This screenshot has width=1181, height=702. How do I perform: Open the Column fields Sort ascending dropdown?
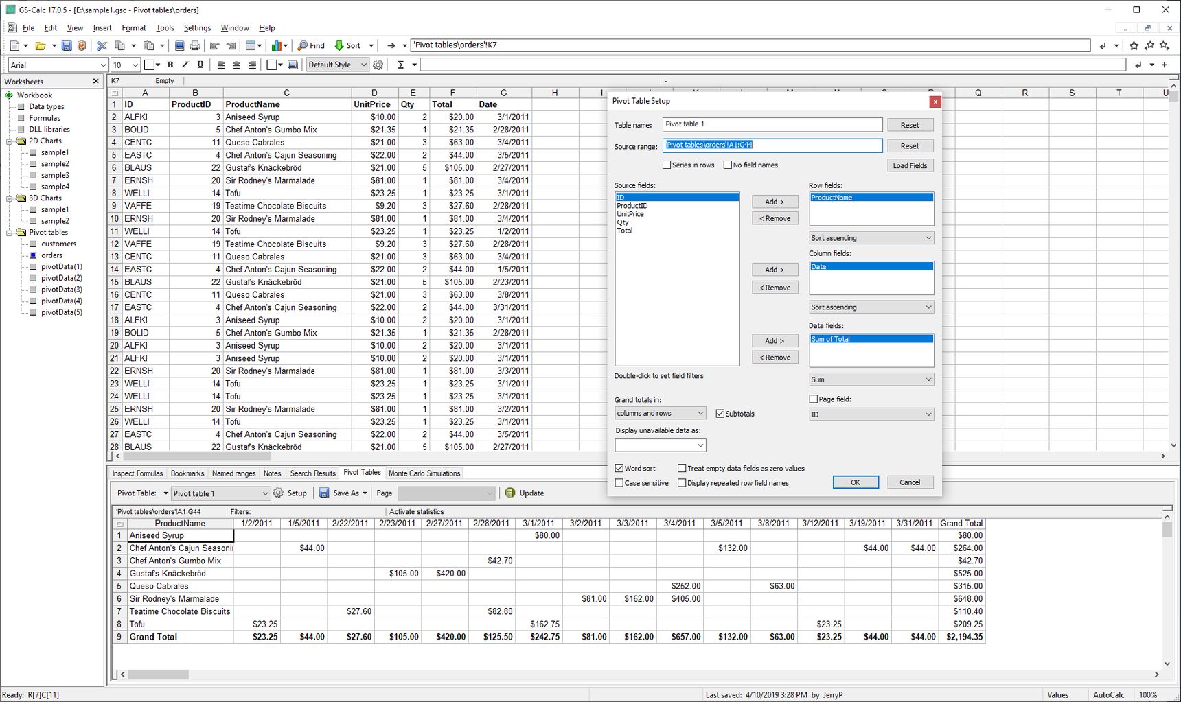(x=871, y=307)
